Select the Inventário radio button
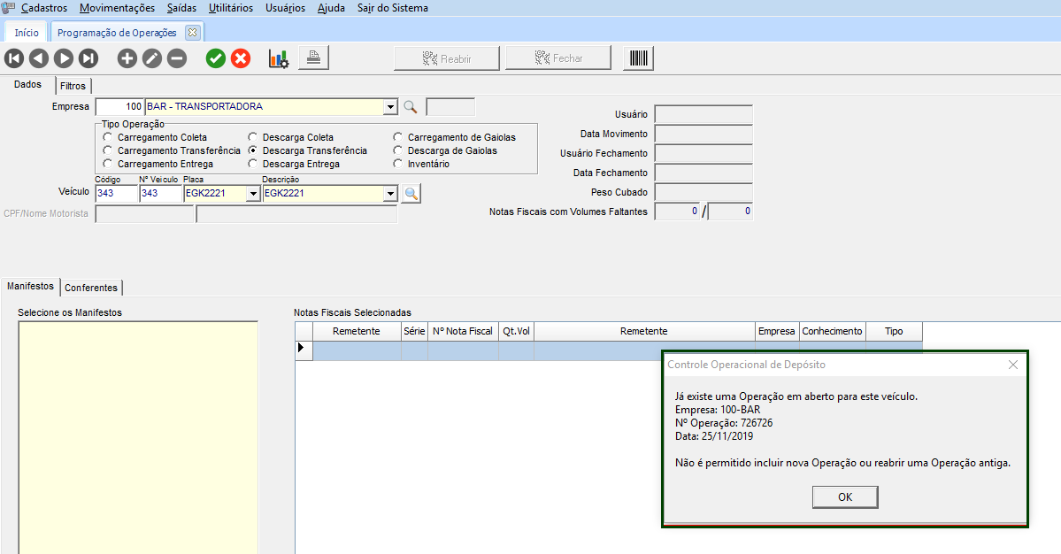The height and width of the screenshot is (554, 1061). coord(398,164)
